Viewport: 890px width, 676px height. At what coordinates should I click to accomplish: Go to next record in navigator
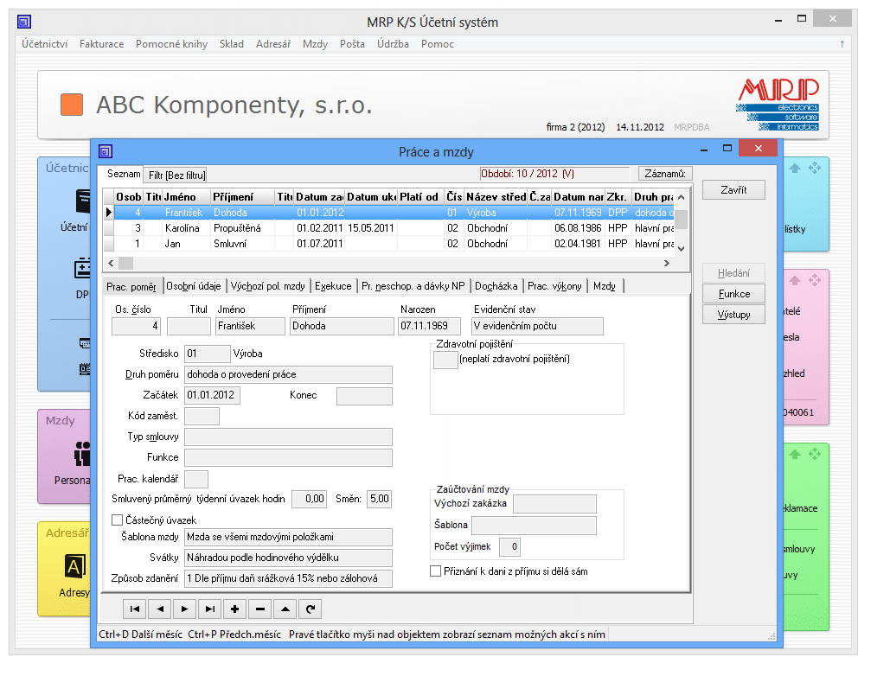pos(184,609)
